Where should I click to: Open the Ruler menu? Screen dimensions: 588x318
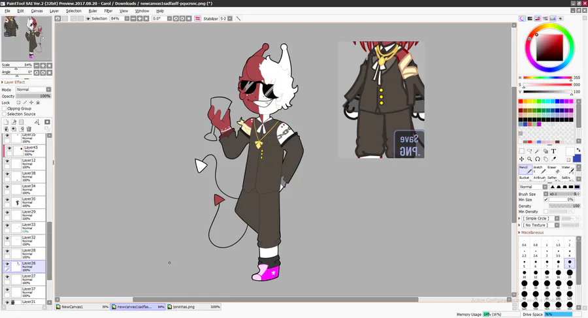(93, 11)
